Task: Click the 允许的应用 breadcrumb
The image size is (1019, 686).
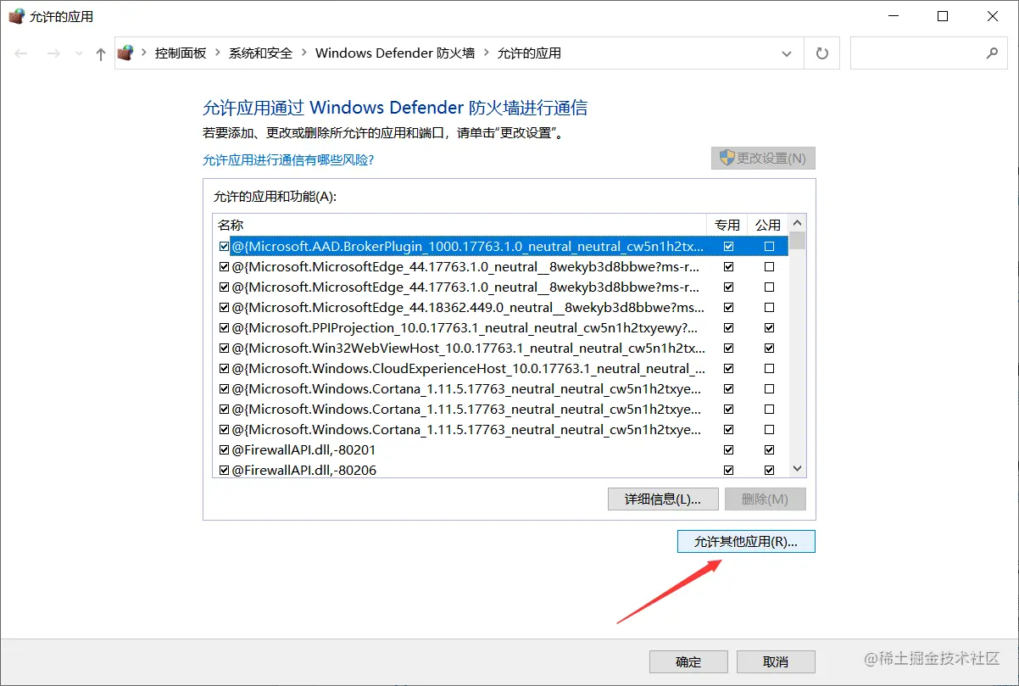Action: click(529, 53)
